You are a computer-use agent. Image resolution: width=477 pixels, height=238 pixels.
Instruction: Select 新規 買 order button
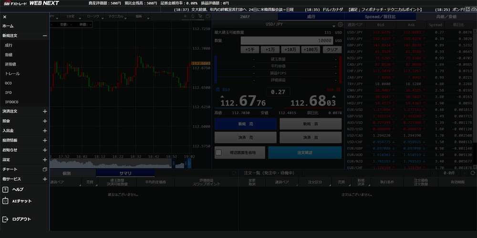pos(311,124)
